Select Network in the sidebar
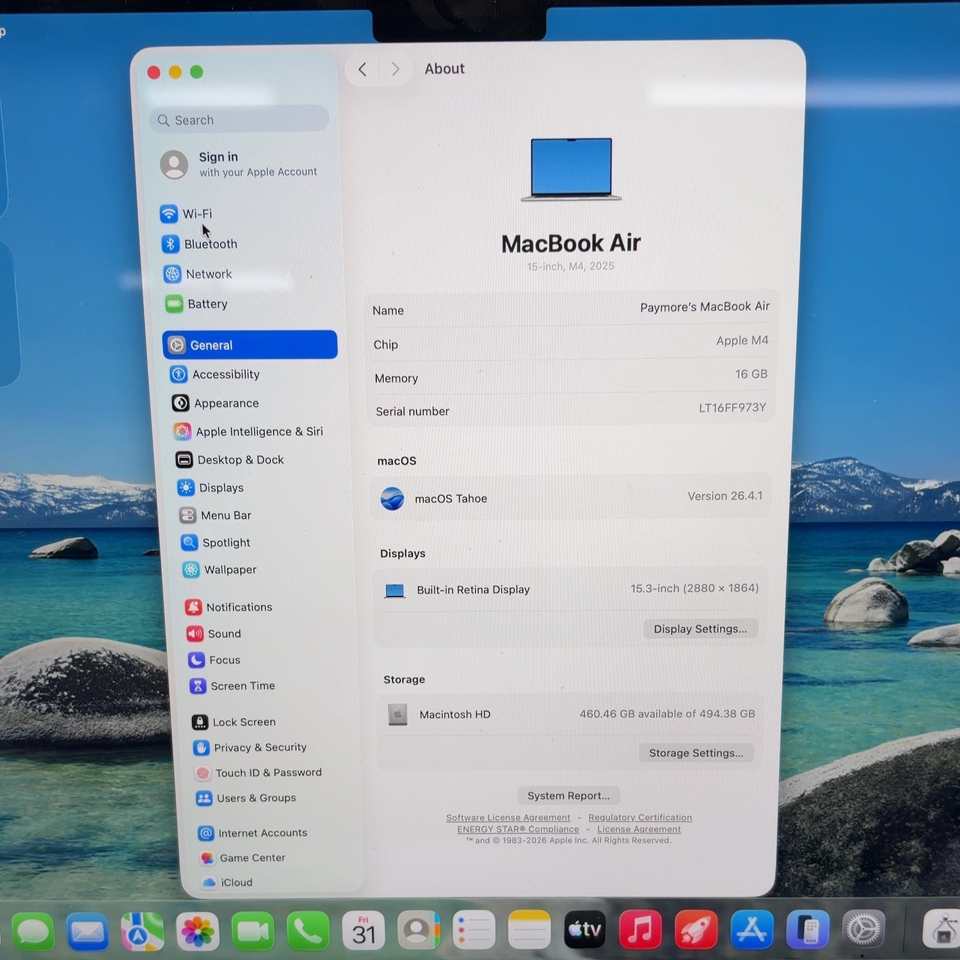Image resolution: width=960 pixels, height=960 pixels. click(198, 274)
